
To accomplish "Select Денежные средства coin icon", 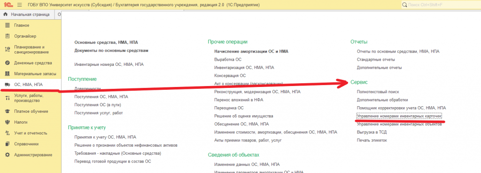I will (8, 63).
